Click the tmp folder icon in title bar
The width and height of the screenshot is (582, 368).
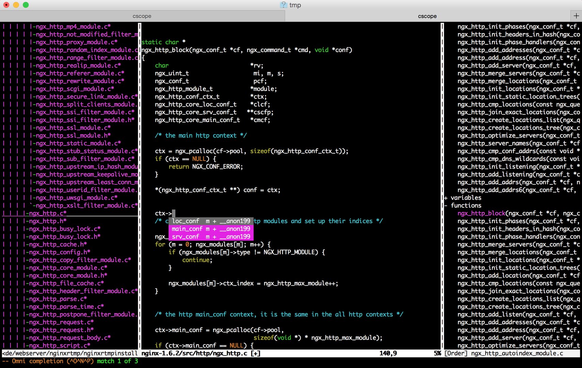coord(283,5)
